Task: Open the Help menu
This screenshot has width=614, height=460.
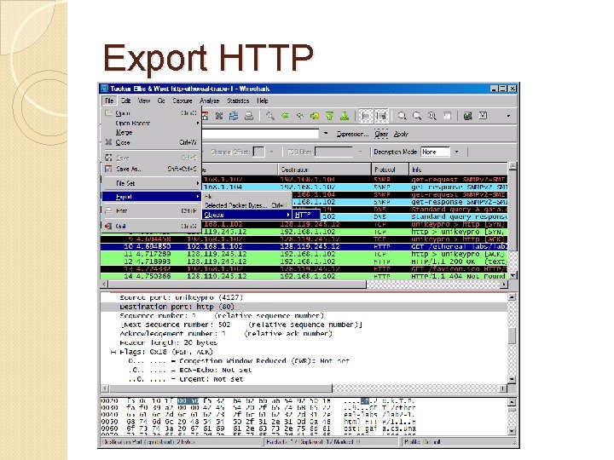Action: 263,101
